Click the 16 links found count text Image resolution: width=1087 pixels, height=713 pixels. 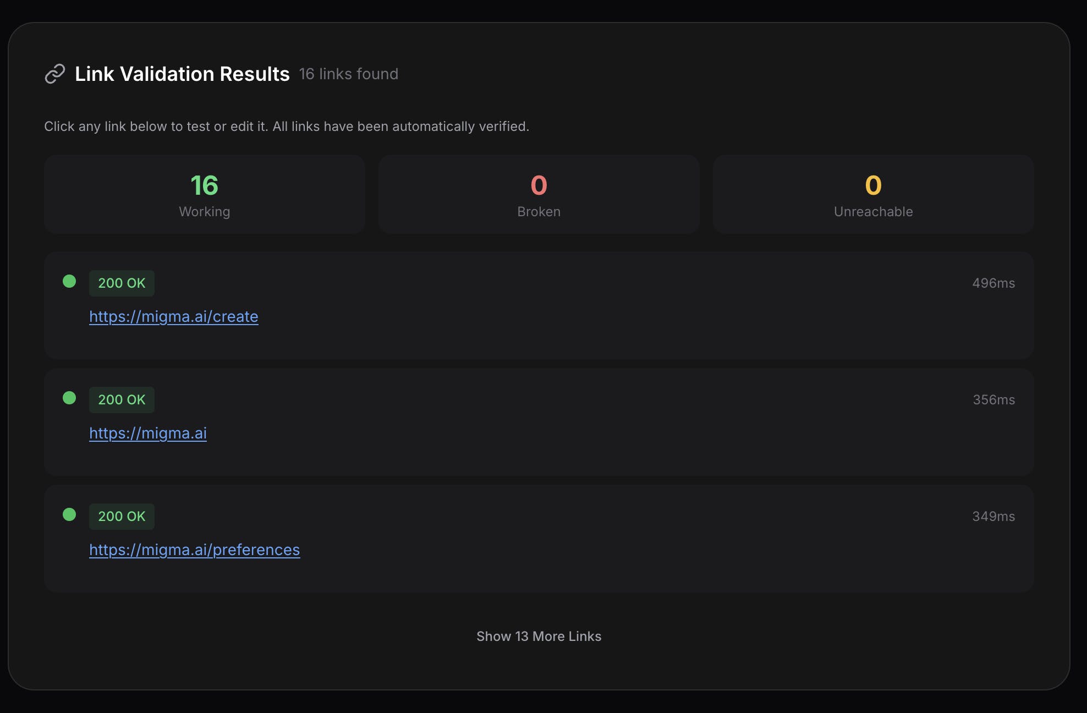click(348, 74)
